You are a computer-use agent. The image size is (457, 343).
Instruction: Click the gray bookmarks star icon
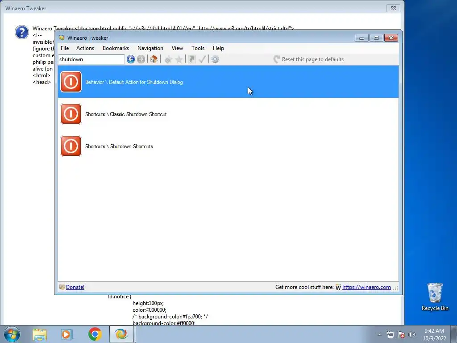click(x=179, y=59)
